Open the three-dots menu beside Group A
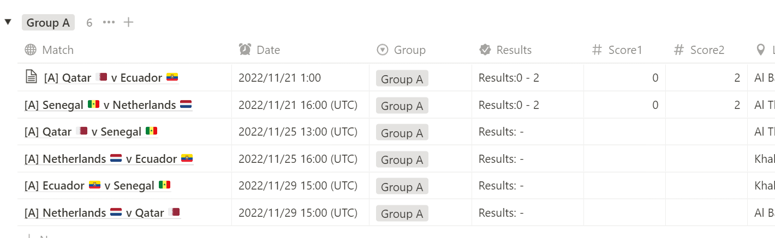The image size is (775, 238). pos(109,22)
